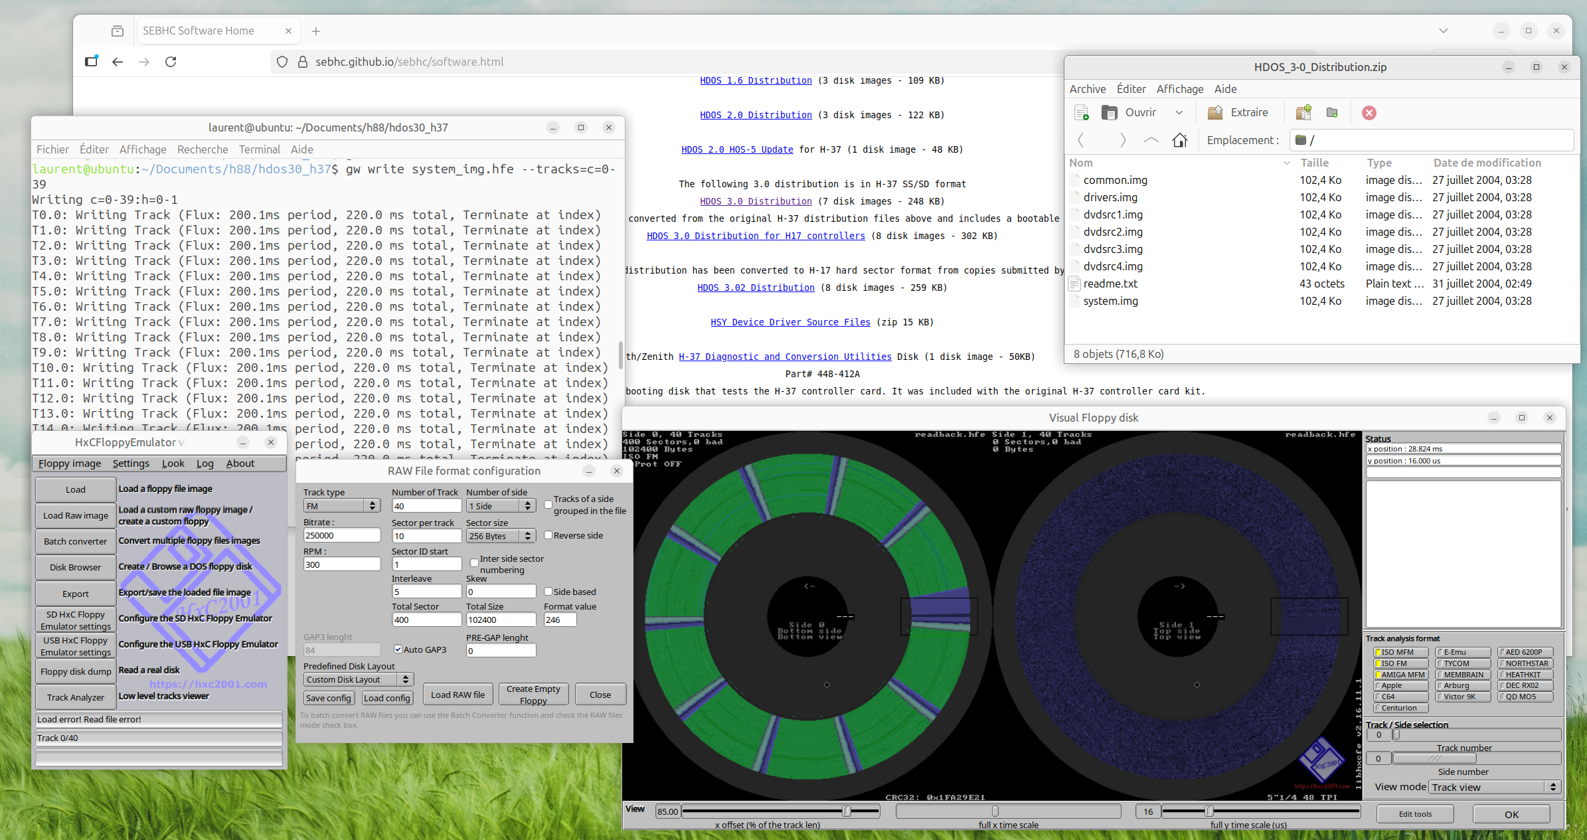Reload the SEBHC browser page

tap(171, 62)
